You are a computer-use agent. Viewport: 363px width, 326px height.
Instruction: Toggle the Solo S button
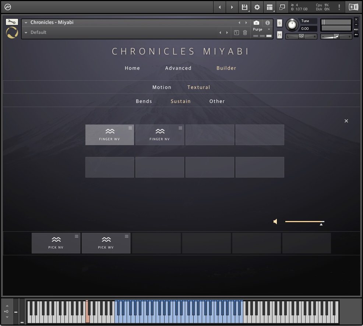(x=279, y=23)
